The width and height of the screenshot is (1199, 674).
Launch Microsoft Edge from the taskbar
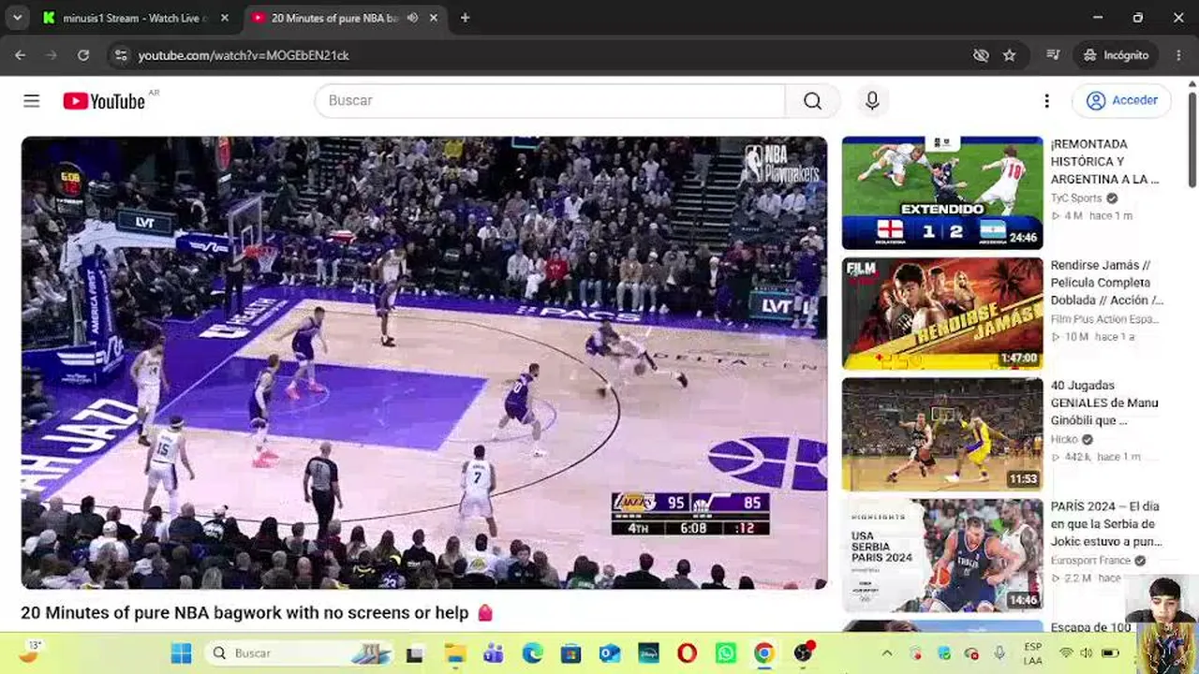pyautogui.click(x=532, y=653)
